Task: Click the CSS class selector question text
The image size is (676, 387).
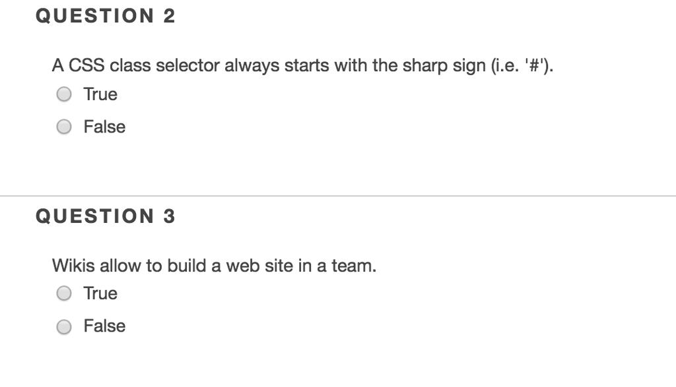Action: 302,66
